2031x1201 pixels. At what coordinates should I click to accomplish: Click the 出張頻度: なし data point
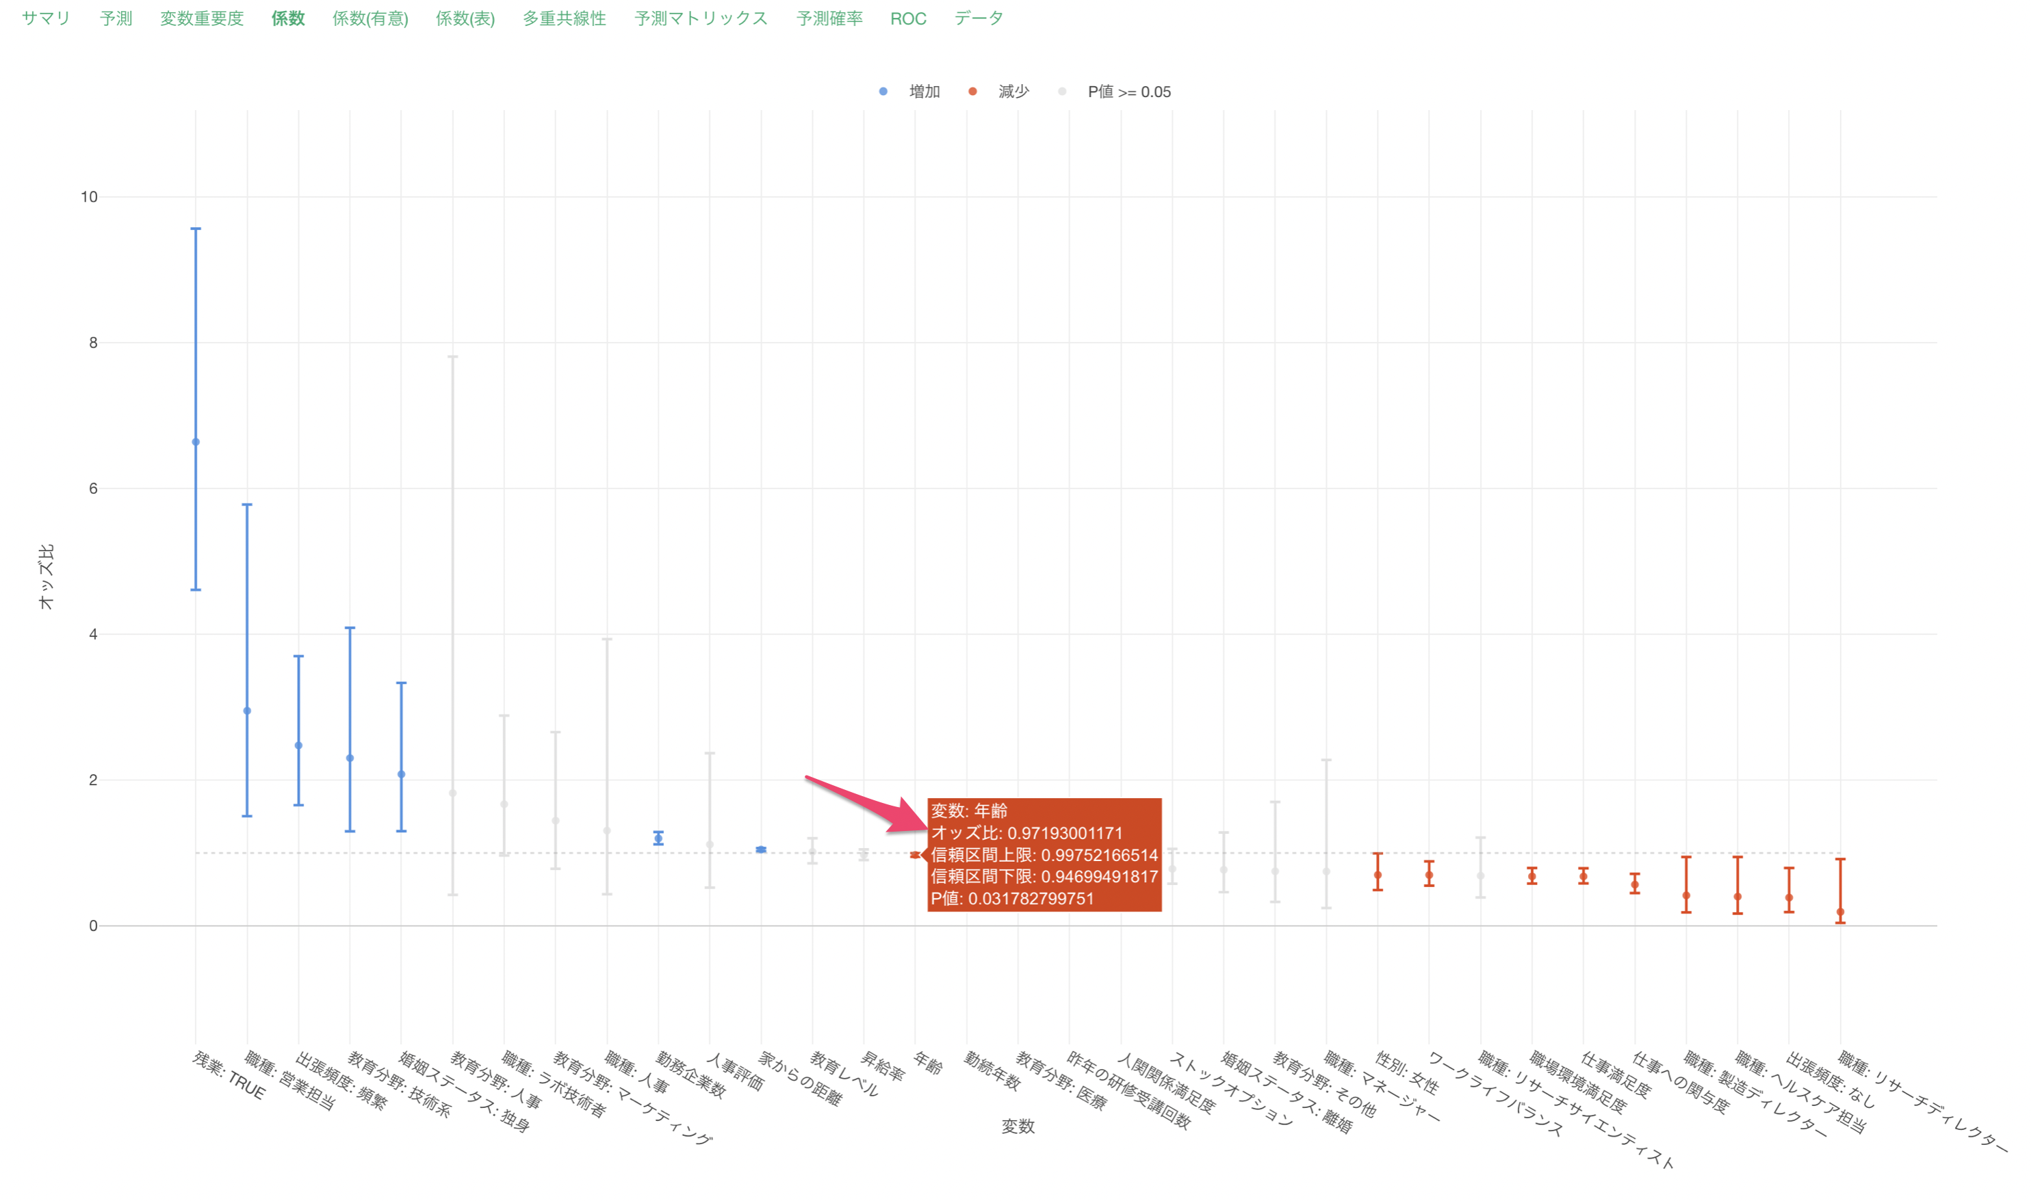[1789, 897]
